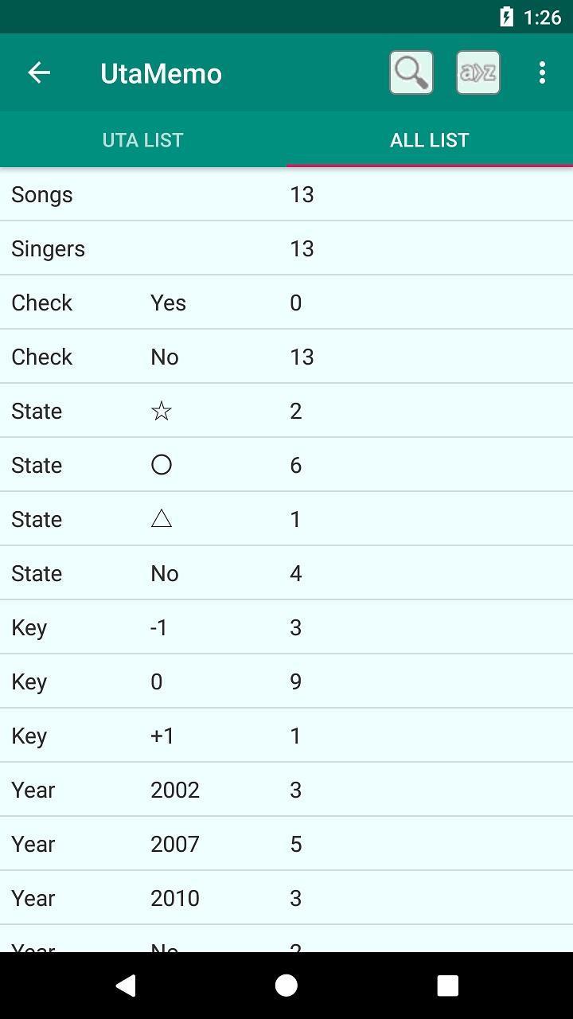Open the three-dot overflow menu
This screenshot has width=573, height=1019.
click(542, 72)
